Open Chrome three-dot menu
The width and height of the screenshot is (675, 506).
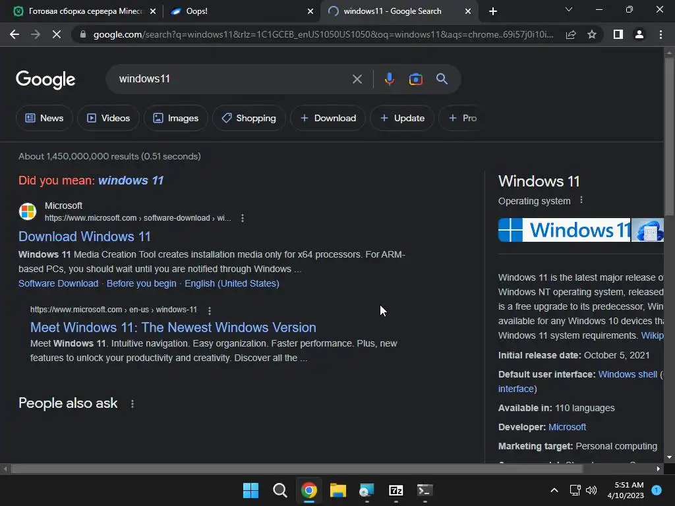pos(660,34)
